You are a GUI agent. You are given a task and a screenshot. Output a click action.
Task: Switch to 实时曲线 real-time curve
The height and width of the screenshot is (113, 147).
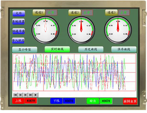[57, 49]
